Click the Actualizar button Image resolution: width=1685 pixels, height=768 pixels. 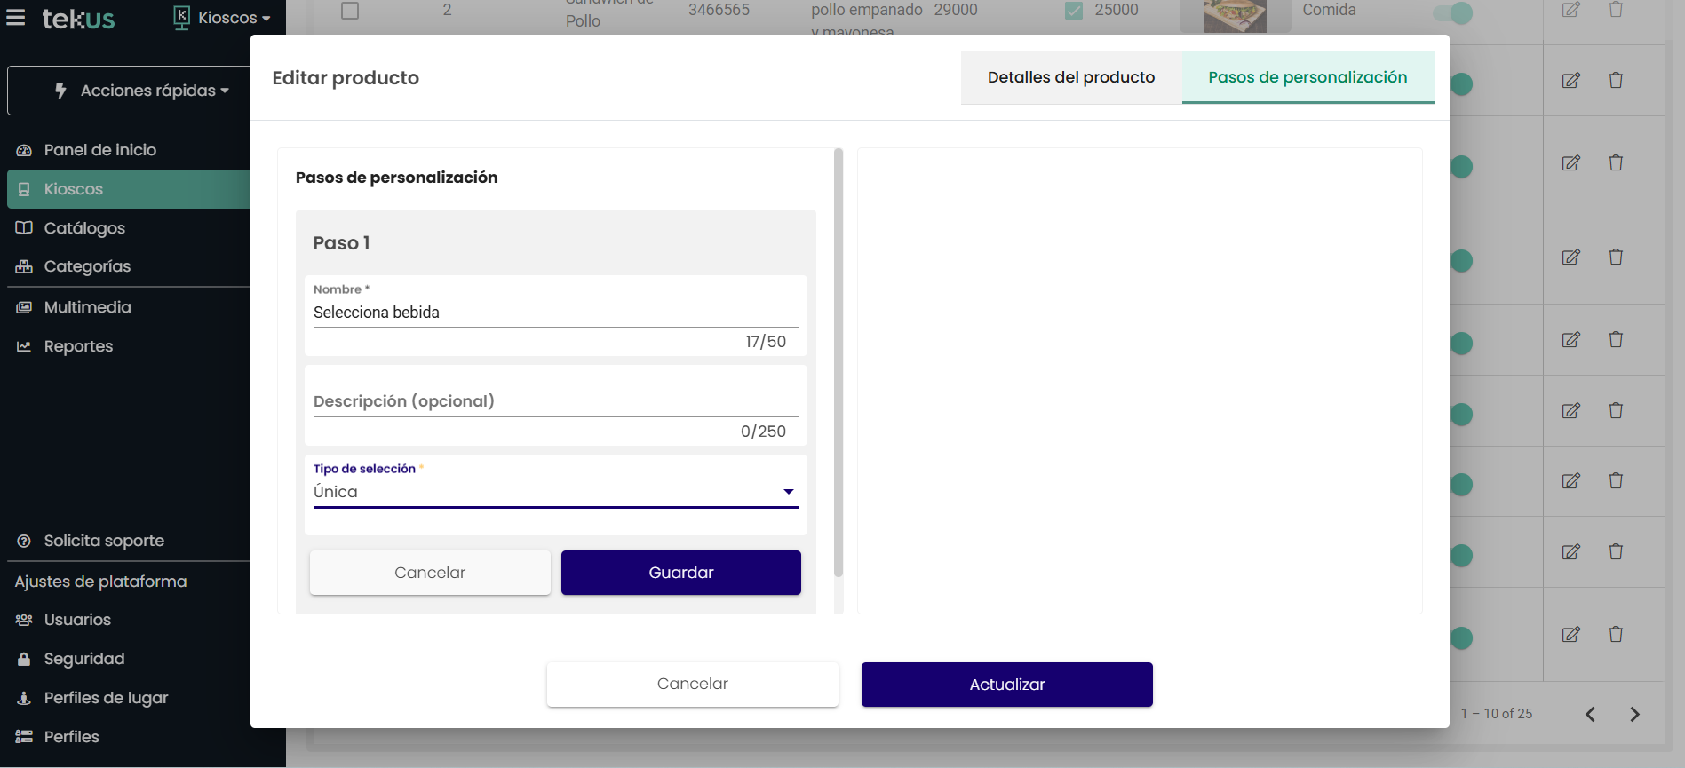click(x=1006, y=685)
